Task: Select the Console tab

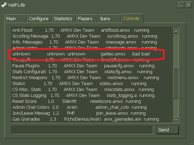Action: click(133, 18)
